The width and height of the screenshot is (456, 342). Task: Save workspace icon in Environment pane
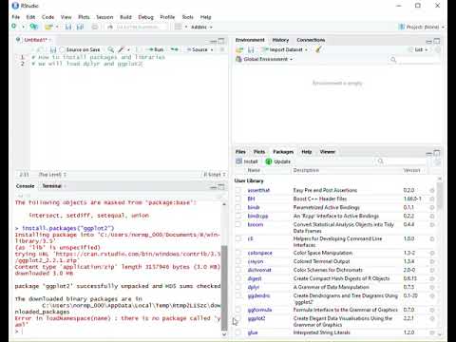click(251, 49)
